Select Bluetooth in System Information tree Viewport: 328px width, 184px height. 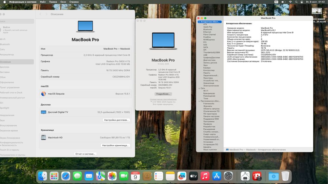[208, 29]
